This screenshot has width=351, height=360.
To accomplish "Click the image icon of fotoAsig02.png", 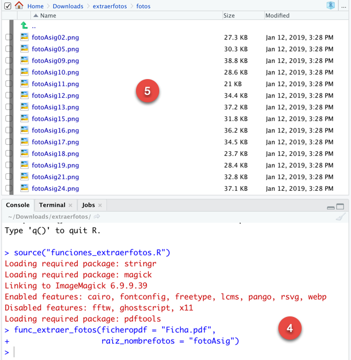I will [x=24, y=37].
